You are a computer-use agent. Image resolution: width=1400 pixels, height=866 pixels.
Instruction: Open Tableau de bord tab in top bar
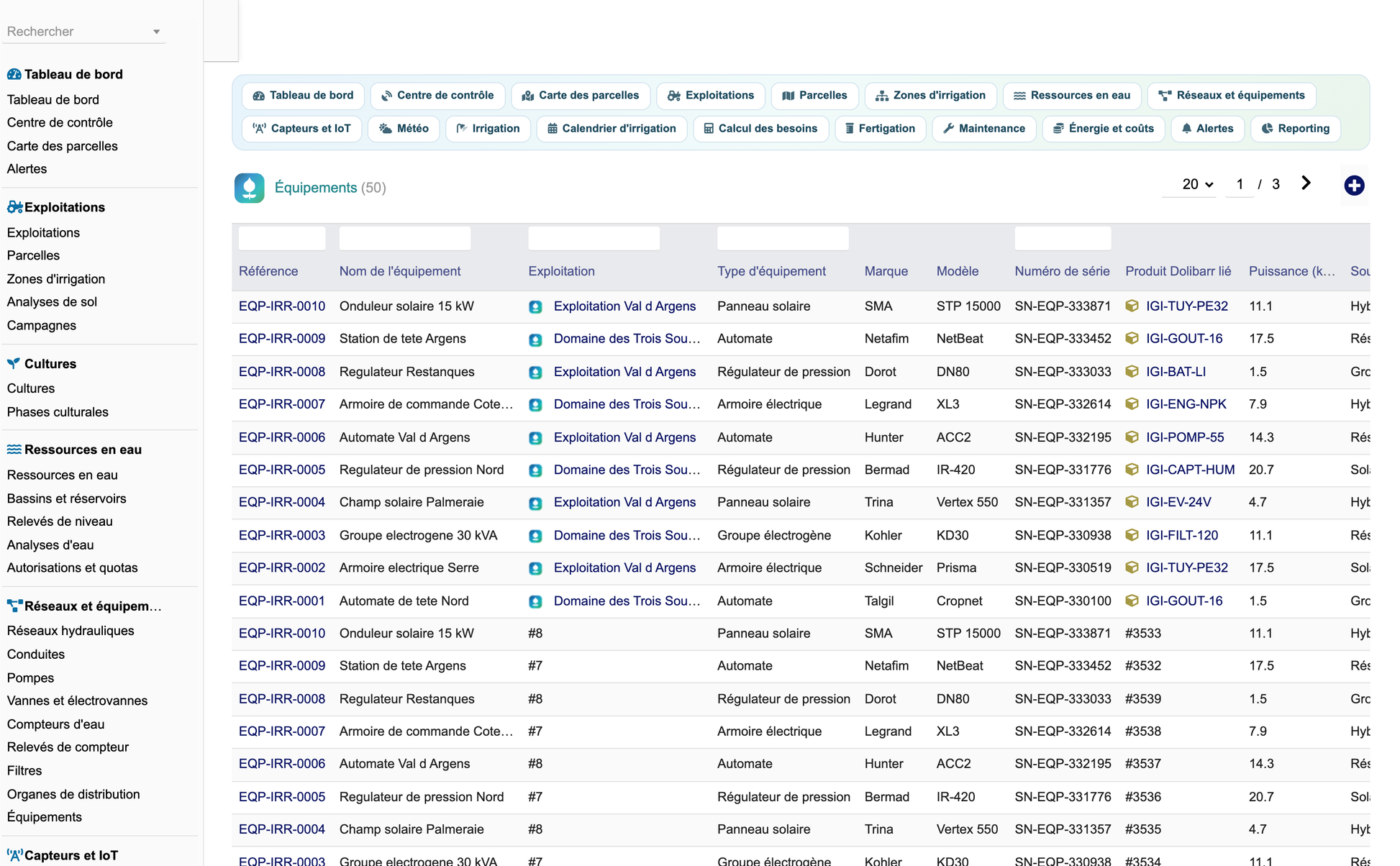coord(303,96)
